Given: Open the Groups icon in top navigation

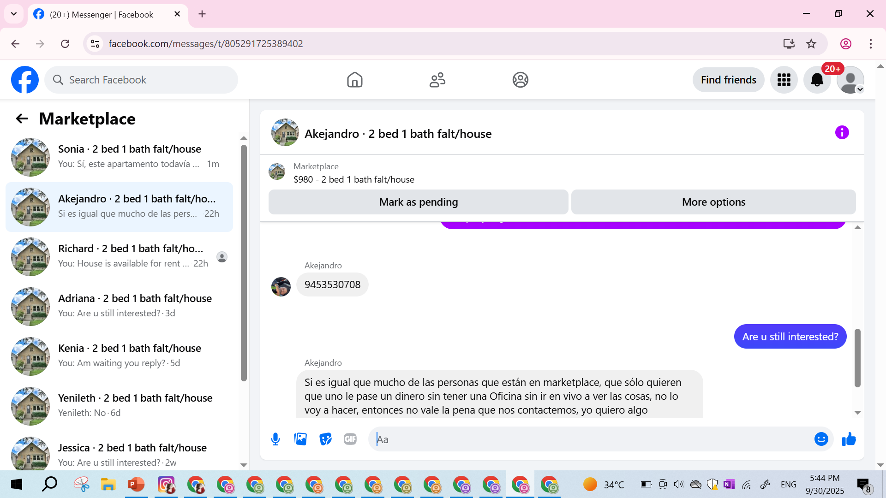Looking at the screenshot, I should coord(521,80).
